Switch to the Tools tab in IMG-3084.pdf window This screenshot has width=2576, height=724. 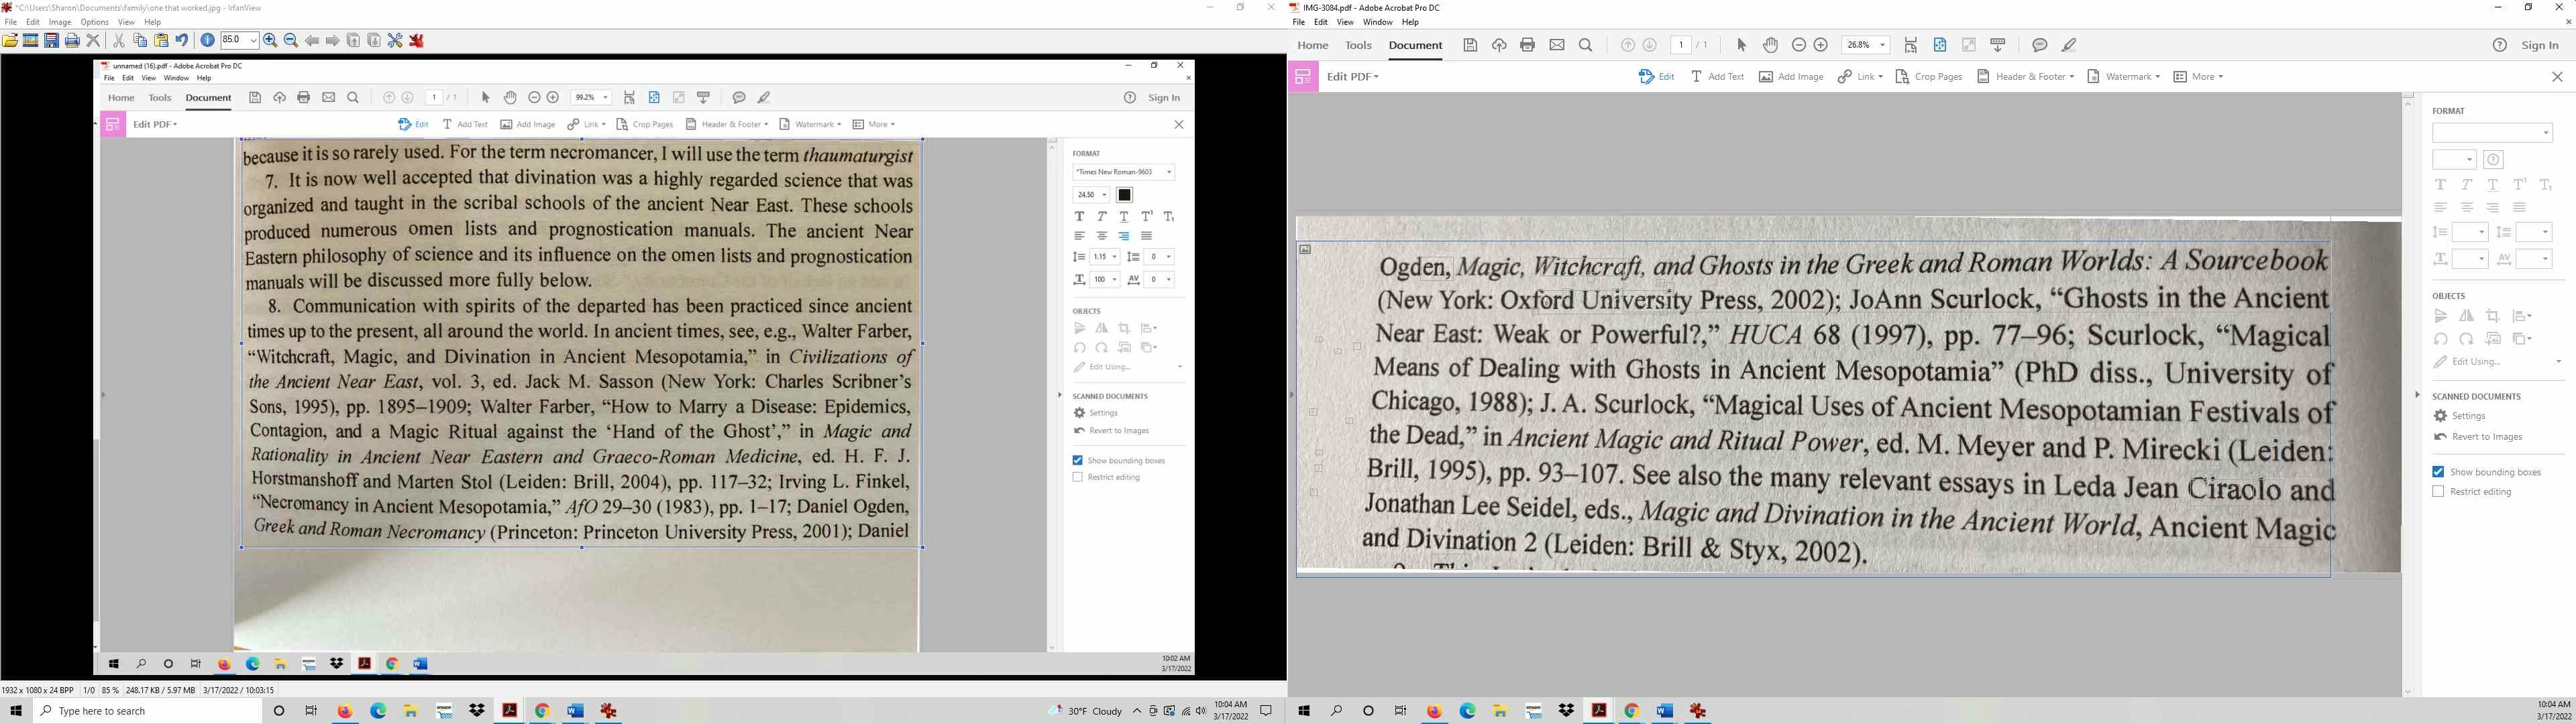[1358, 45]
